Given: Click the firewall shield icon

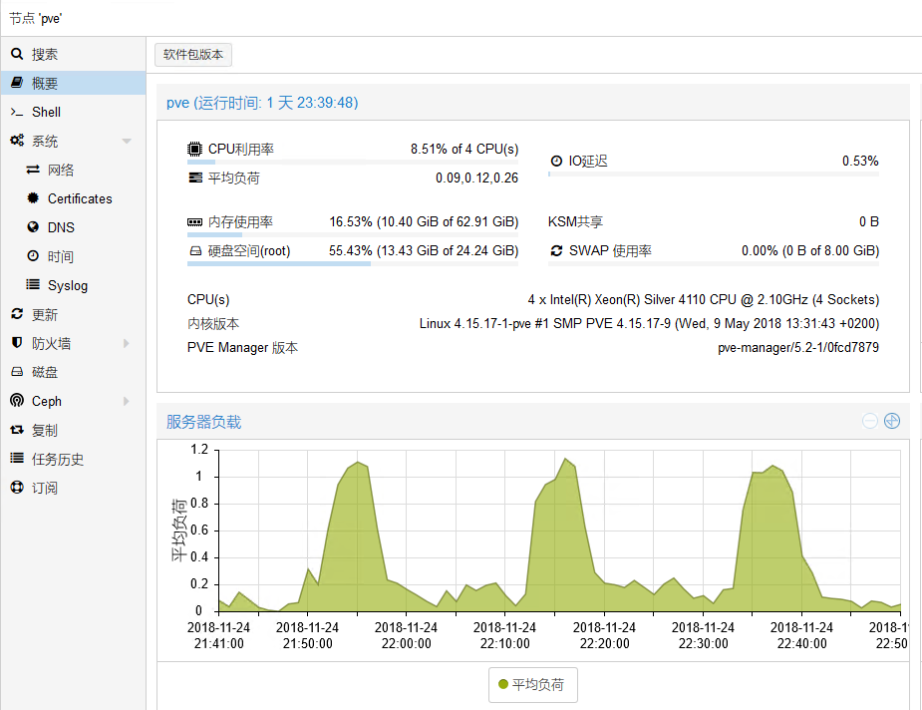Looking at the screenshot, I should click(x=17, y=343).
